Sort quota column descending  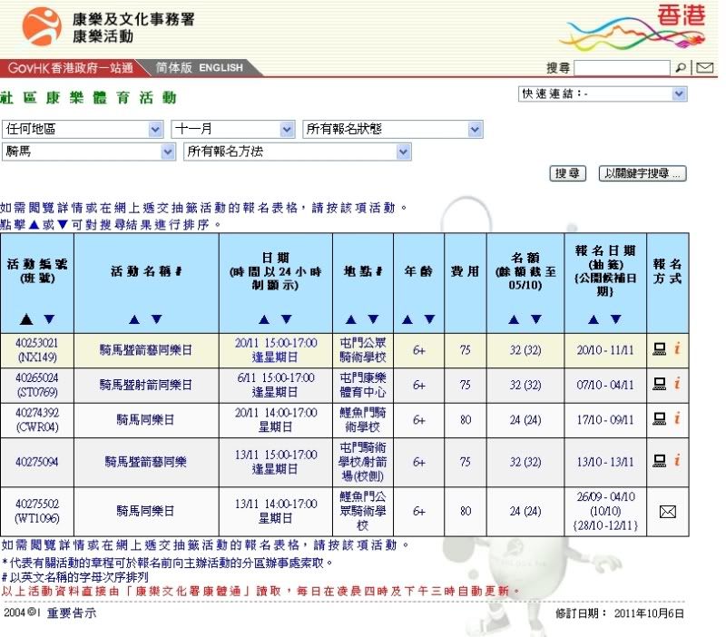(535, 319)
